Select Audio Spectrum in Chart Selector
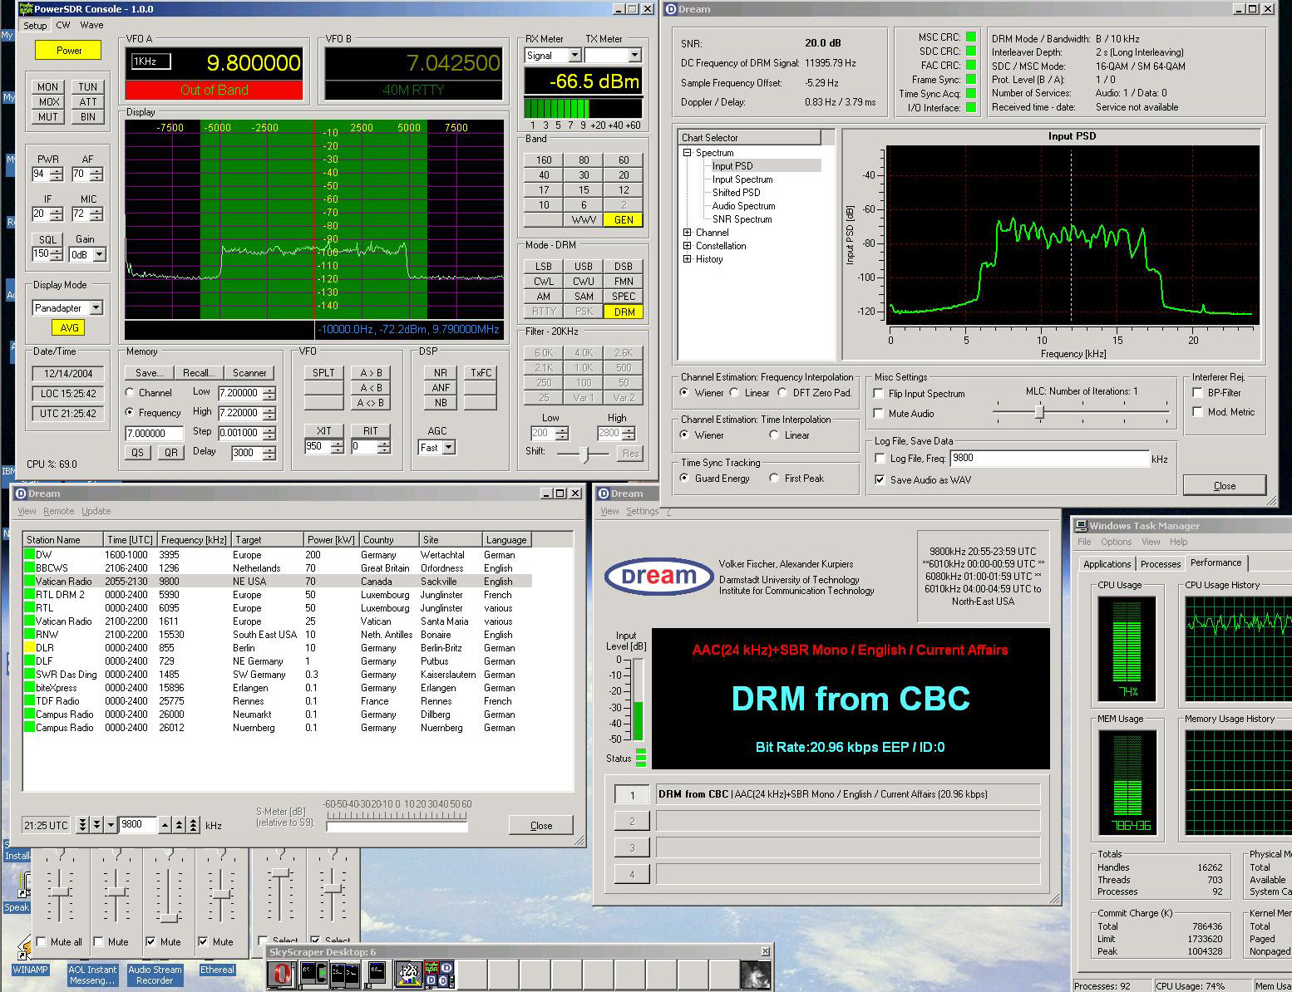1292x992 pixels. (x=743, y=206)
